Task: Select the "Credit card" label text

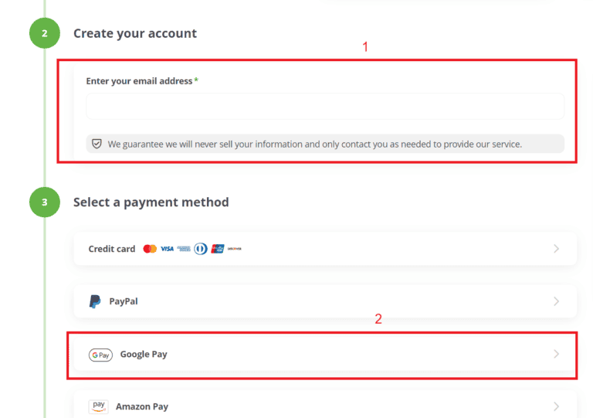Action: (x=112, y=249)
